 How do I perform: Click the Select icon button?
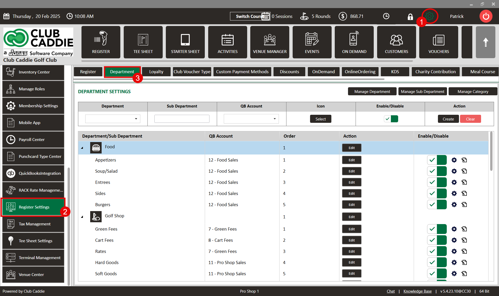[x=320, y=119]
